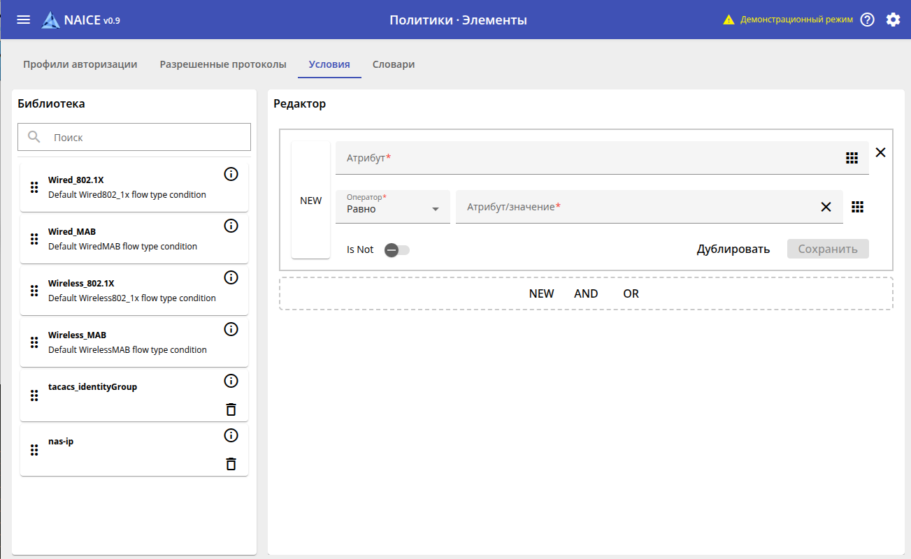Image resolution: width=911 pixels, height=559 pixels.
Task: Switch to Словари tab
Action: 394,64
